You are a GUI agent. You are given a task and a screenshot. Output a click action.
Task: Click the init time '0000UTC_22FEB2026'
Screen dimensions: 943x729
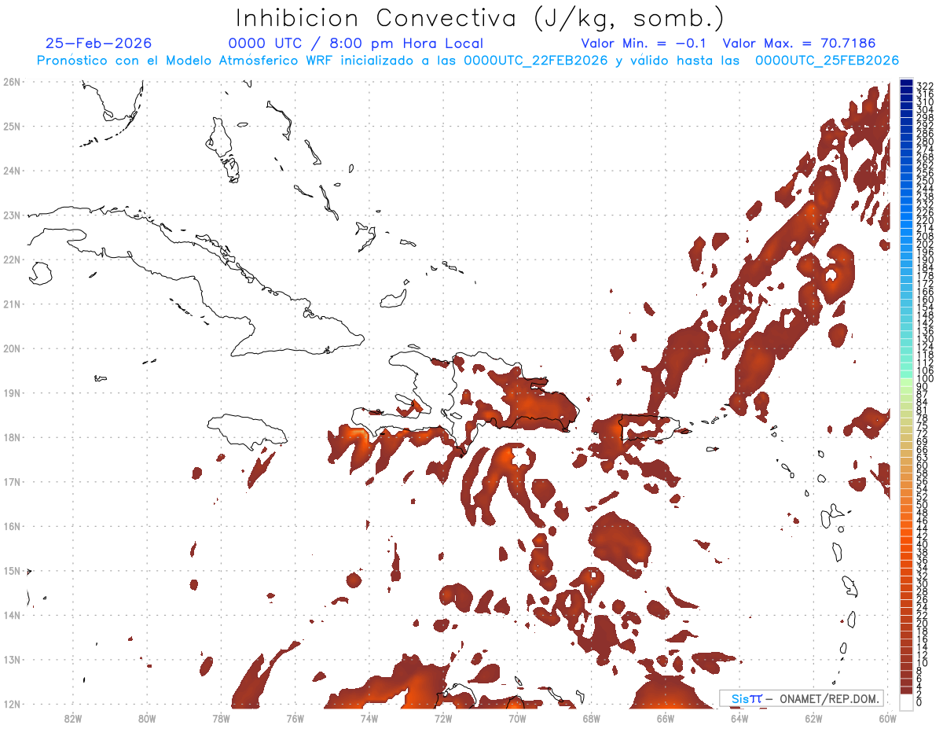(x=536, y=61)
